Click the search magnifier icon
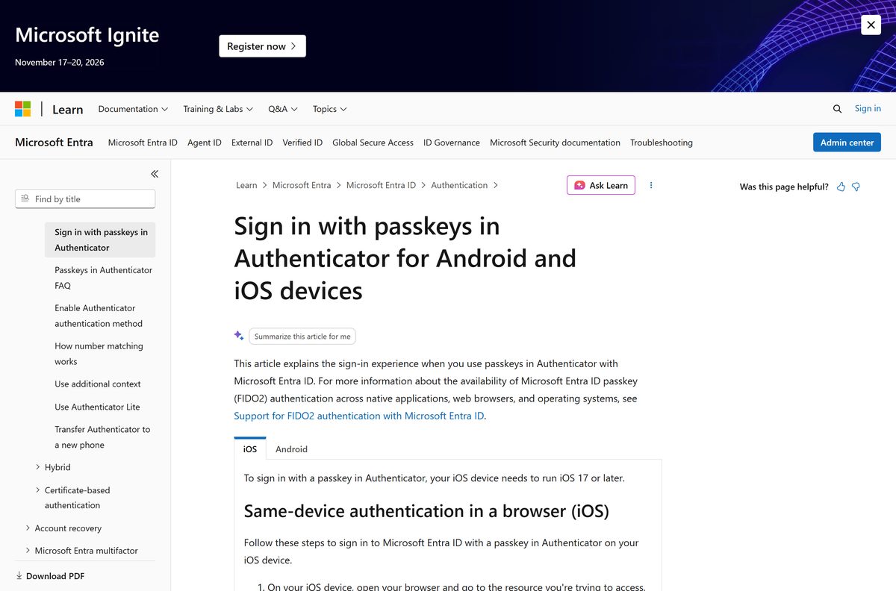The image size is (896, 591). 837,109
